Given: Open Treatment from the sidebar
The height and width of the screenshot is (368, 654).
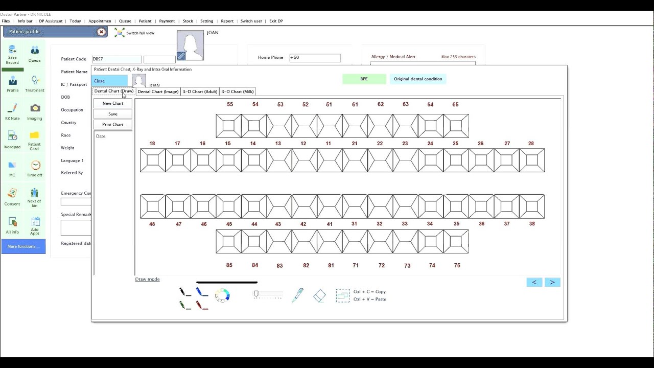Looking at the screenshot, I should [34, 84].
